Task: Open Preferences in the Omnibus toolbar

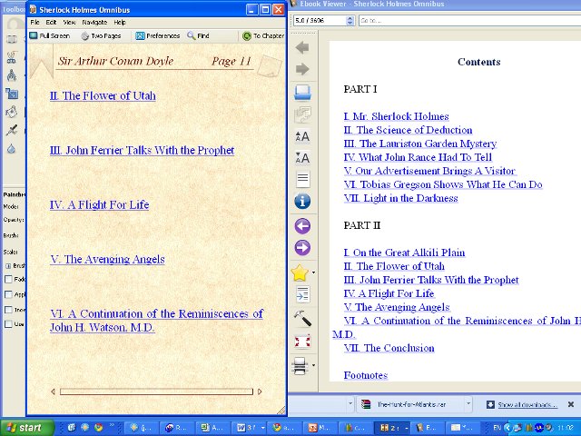Action: (157, 35)
